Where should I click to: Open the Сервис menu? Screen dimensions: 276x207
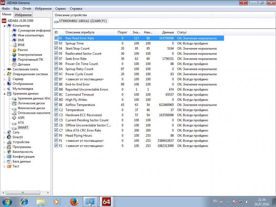coord(60,9)
